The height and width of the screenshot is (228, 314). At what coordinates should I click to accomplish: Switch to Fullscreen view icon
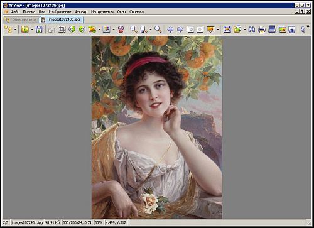tap(227, 30)
